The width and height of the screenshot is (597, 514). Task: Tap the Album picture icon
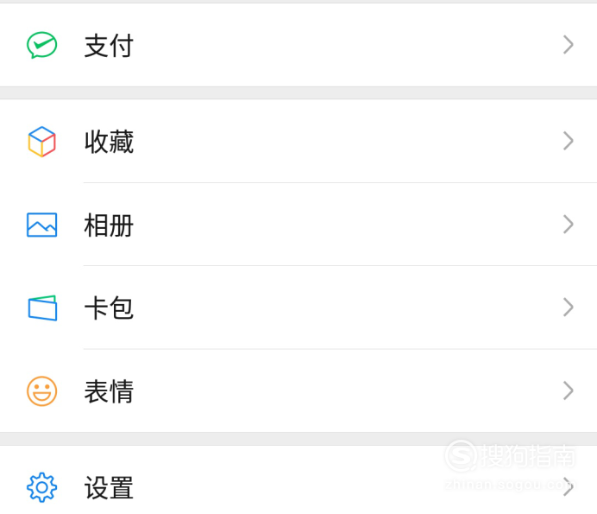pos(42,225)
